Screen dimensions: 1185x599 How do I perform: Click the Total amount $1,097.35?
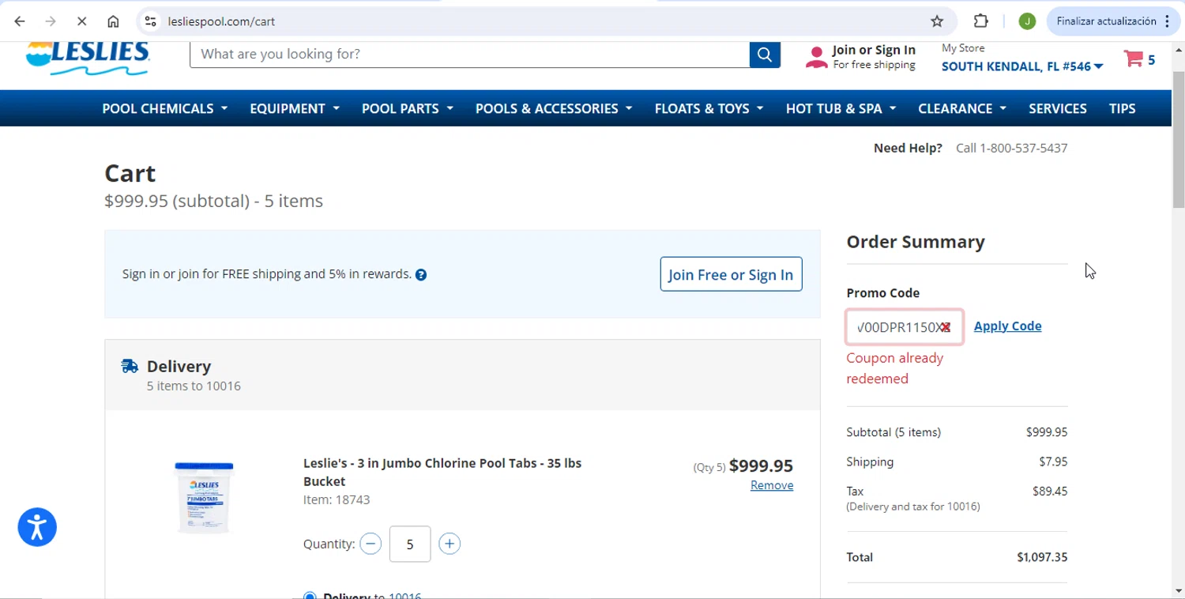point(1042,557)
